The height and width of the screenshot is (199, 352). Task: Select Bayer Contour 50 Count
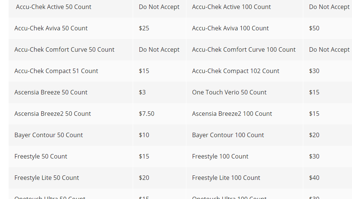tap(48, 135)
